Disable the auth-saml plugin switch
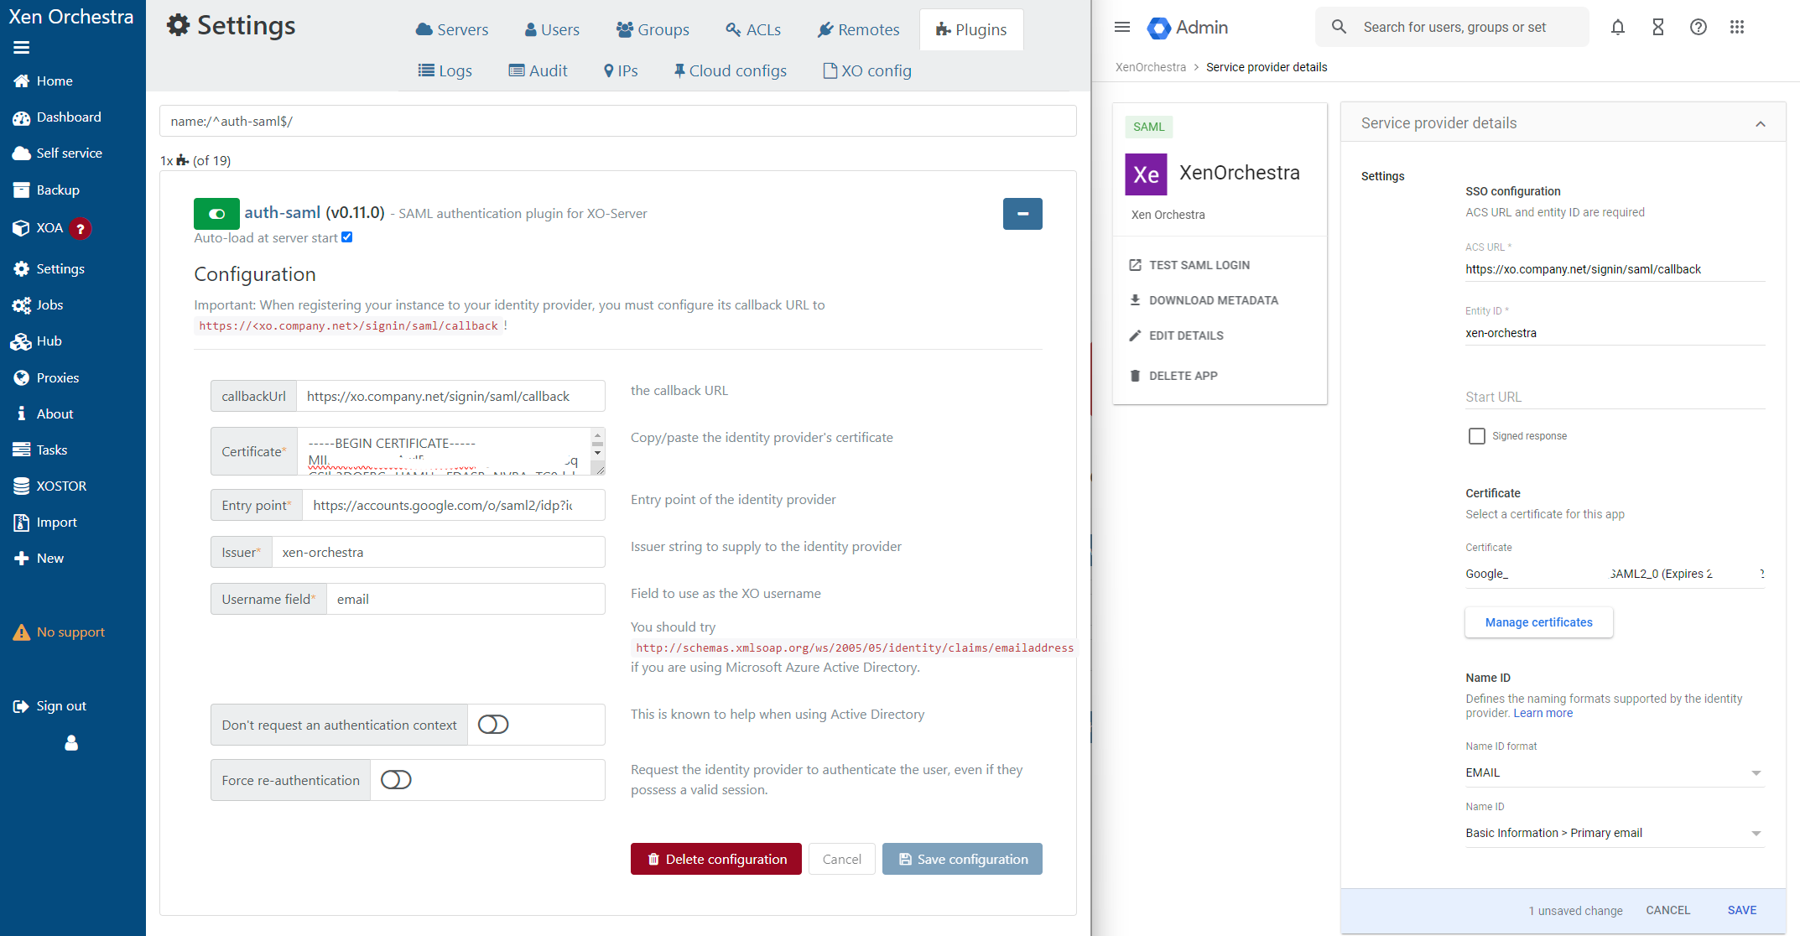The image size is (1800, 936). (216, 214)
